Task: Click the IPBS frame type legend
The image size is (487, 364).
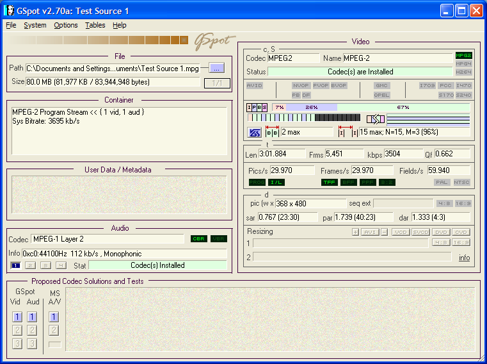Action: click(257, 107)
